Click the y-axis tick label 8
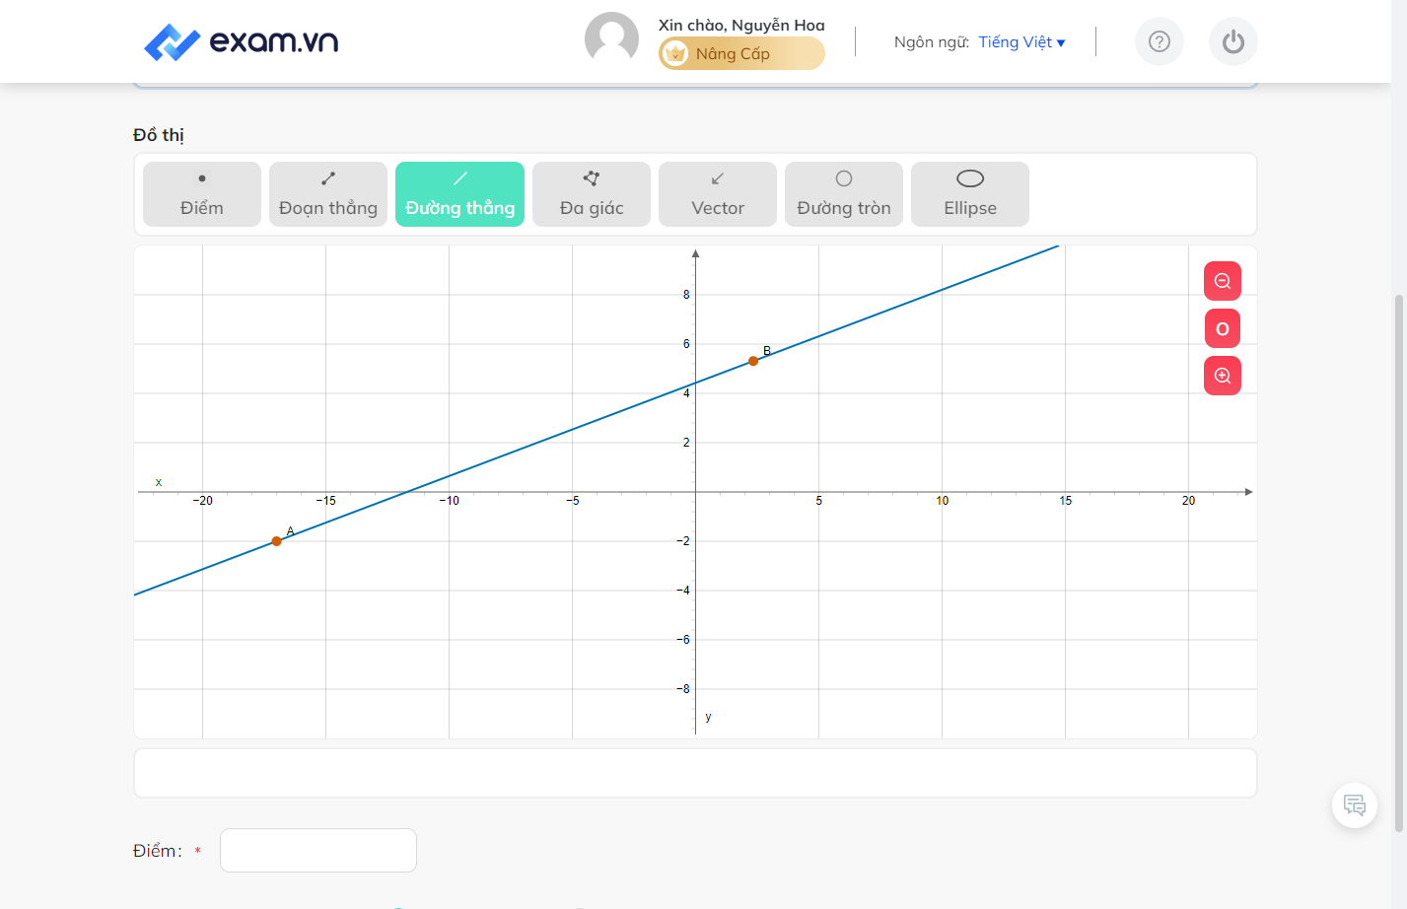1407x909 pixels. tap(686, 295)
